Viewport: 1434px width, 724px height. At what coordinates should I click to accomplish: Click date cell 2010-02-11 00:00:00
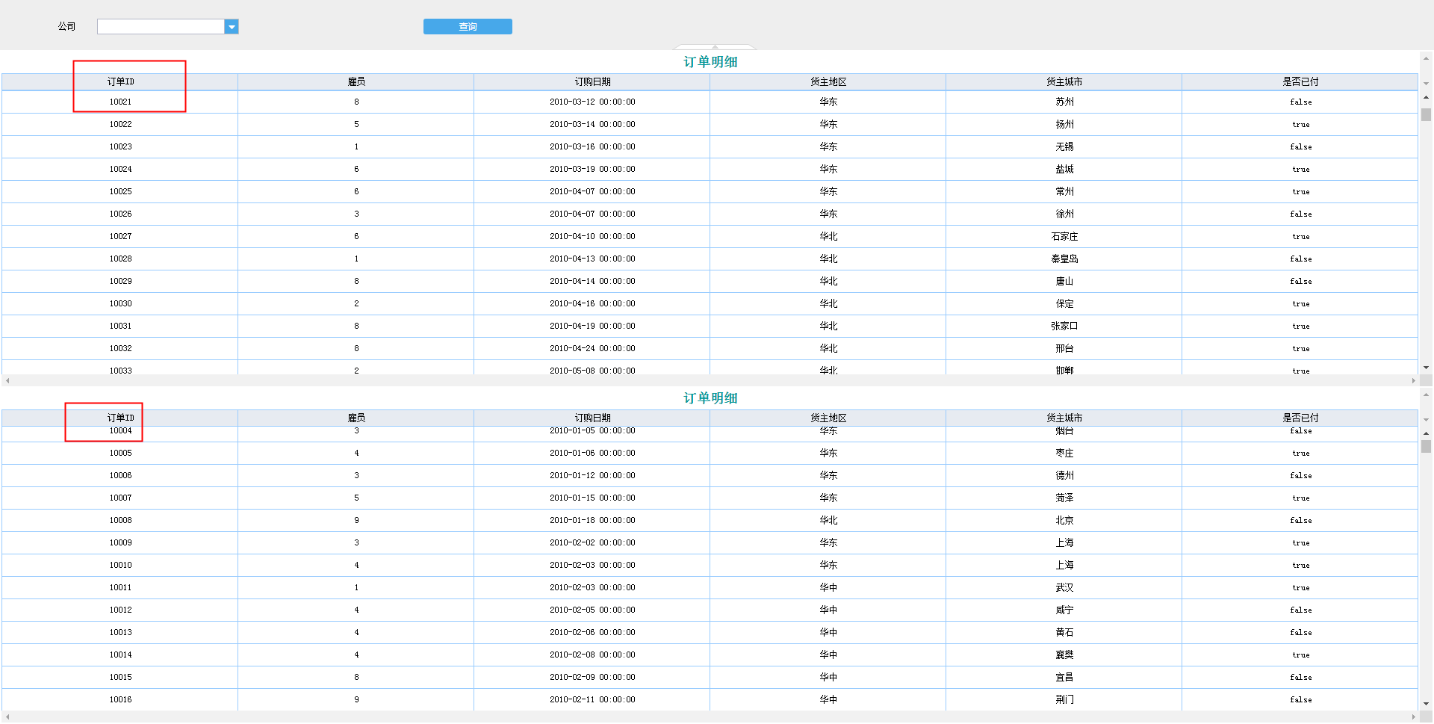point(592,699)
